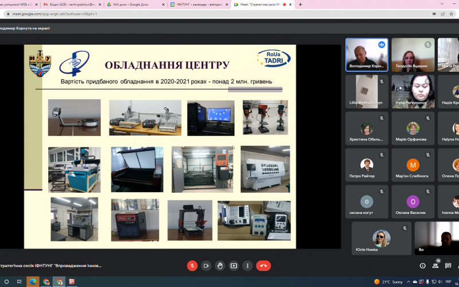Switch to the Gmail Вхідні (429) tab
The image size is (459, 287).
point(72,5)
